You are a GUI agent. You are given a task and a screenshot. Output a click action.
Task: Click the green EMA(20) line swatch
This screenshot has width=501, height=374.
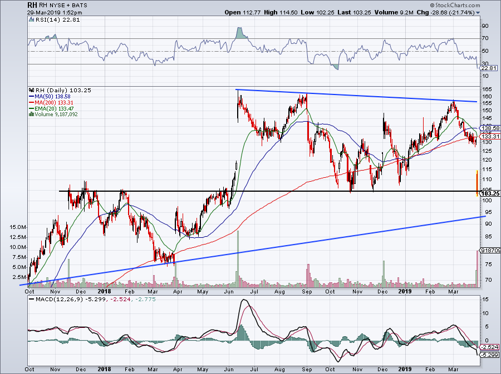tap(31, 108)
